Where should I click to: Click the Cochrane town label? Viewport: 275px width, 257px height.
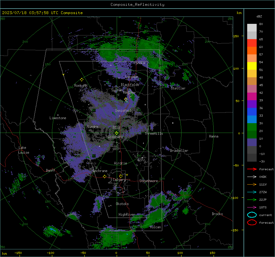[100, 171]
